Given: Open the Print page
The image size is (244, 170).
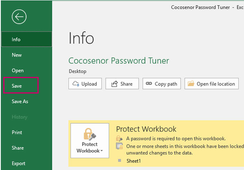Looking at the screenshot, I should (26, 132).
